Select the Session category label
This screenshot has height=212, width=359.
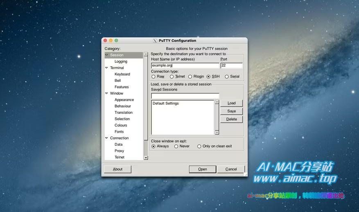pos(117,55)
